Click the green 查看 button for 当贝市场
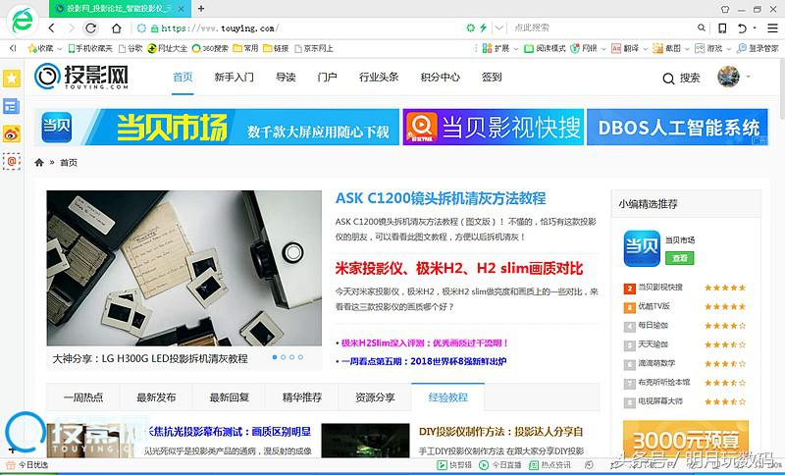The image size is (785, 475). point(679,258)
